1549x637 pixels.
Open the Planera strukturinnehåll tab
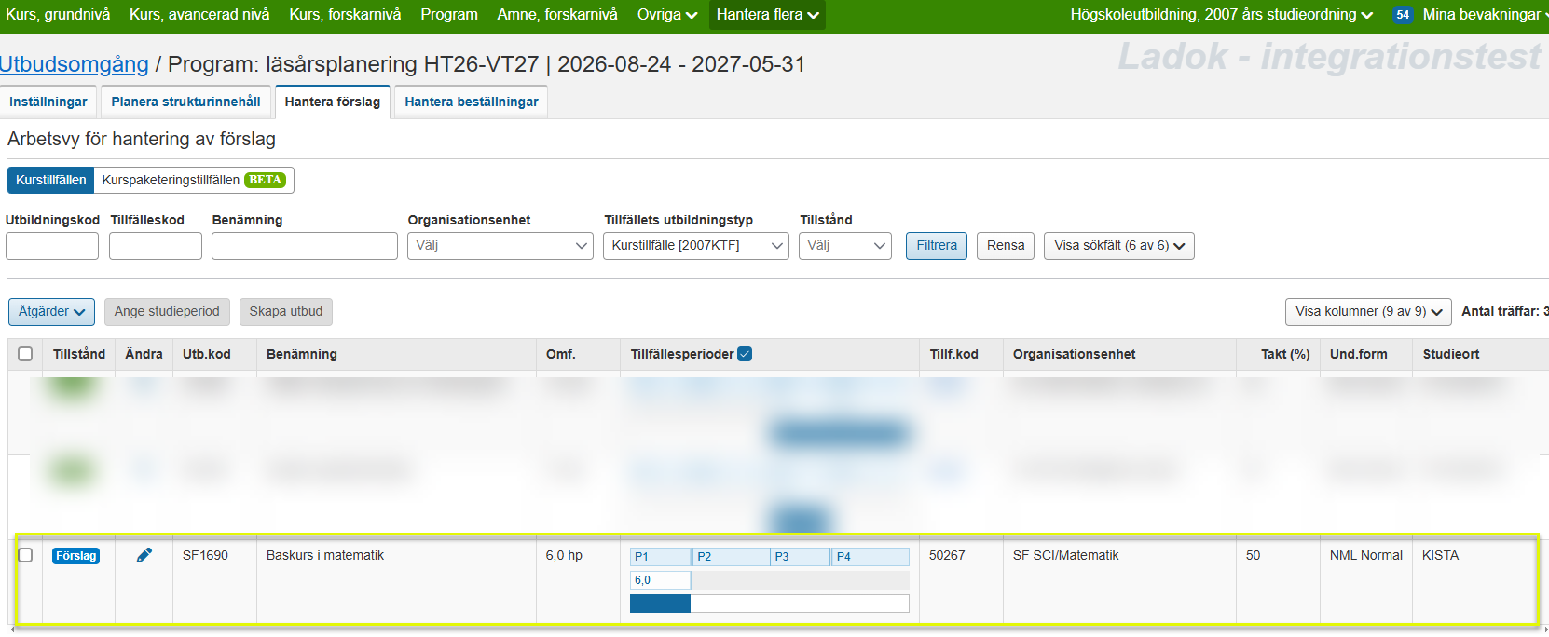click(185, 102)
